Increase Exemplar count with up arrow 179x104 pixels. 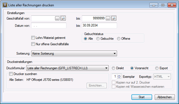119,76
